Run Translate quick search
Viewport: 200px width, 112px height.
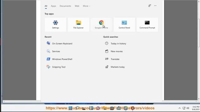pos(112,59)
